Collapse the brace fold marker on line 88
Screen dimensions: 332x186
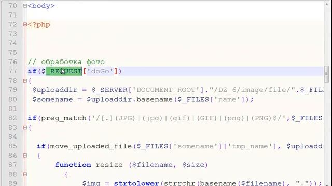25,174
